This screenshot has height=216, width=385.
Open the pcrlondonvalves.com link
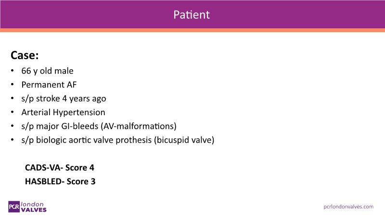[x=348, y=206]
